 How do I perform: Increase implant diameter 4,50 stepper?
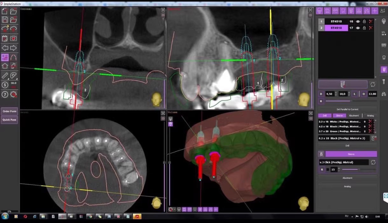(336, 93)
